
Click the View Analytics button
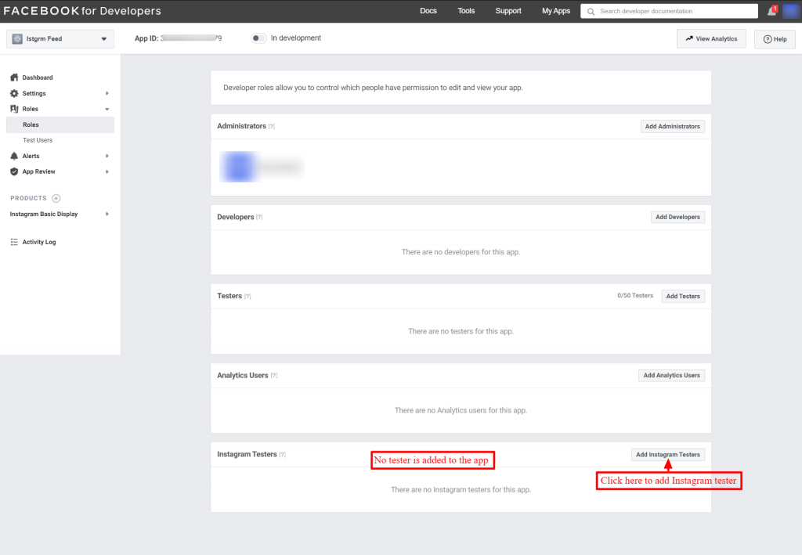711,39
